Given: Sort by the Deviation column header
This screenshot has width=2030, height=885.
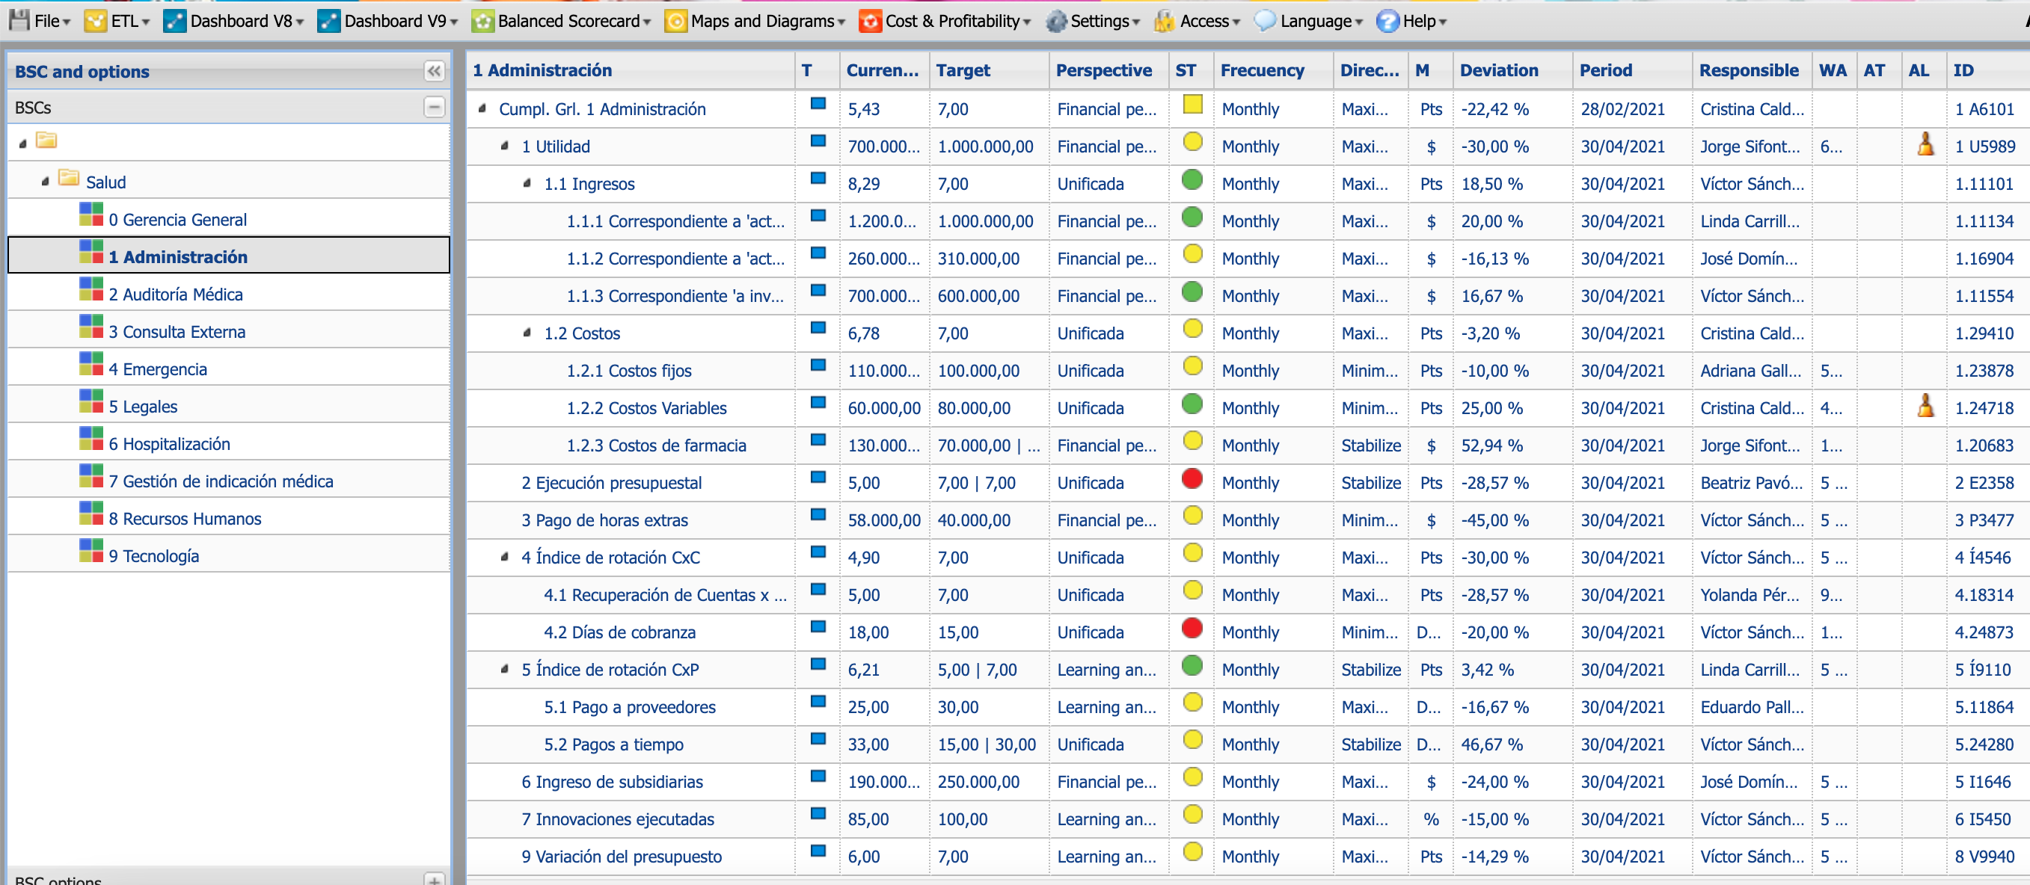Looking at the screenshot, I should coord(1498,70).
